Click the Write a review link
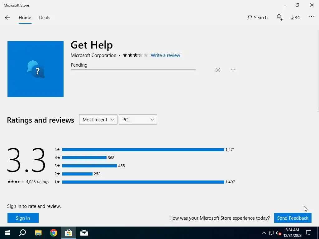 coord(165,55)
